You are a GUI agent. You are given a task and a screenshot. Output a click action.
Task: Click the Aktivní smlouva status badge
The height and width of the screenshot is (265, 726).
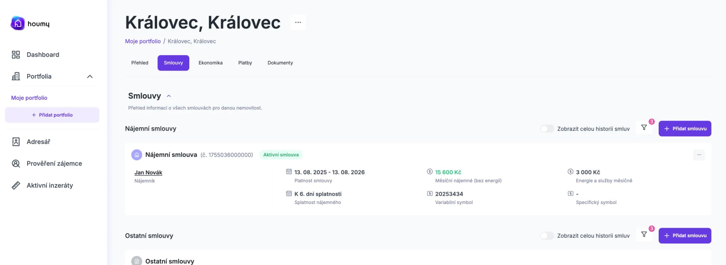281,155
